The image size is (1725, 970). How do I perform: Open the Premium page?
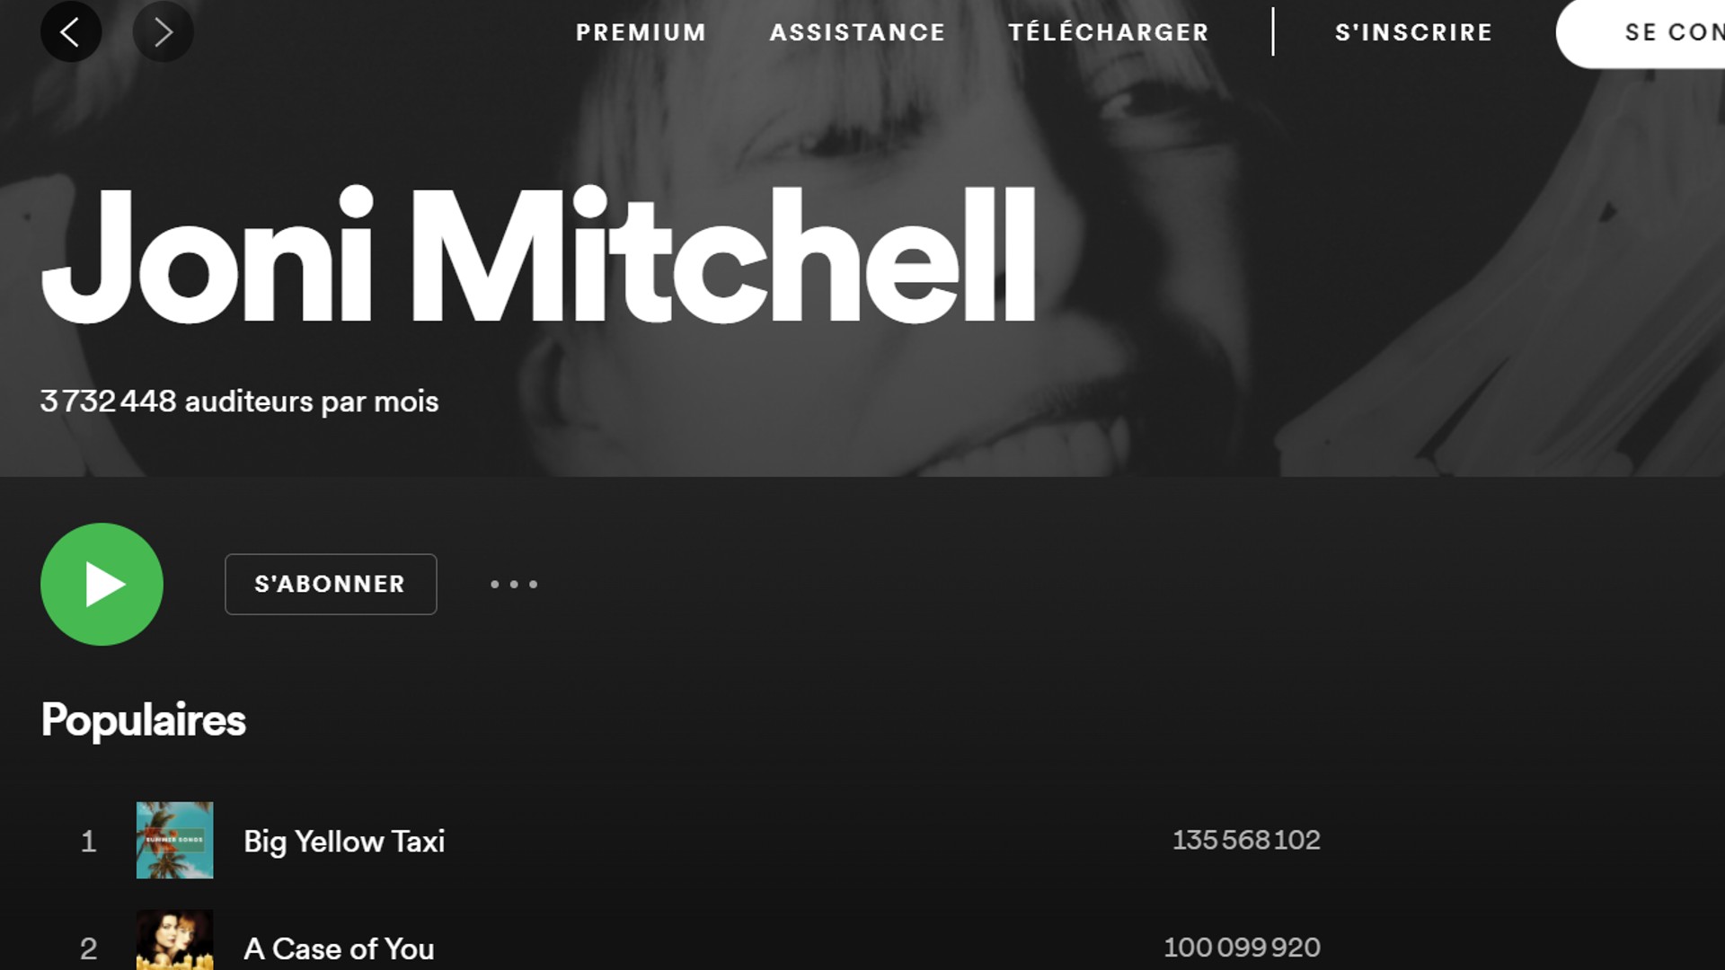[641, 32]
